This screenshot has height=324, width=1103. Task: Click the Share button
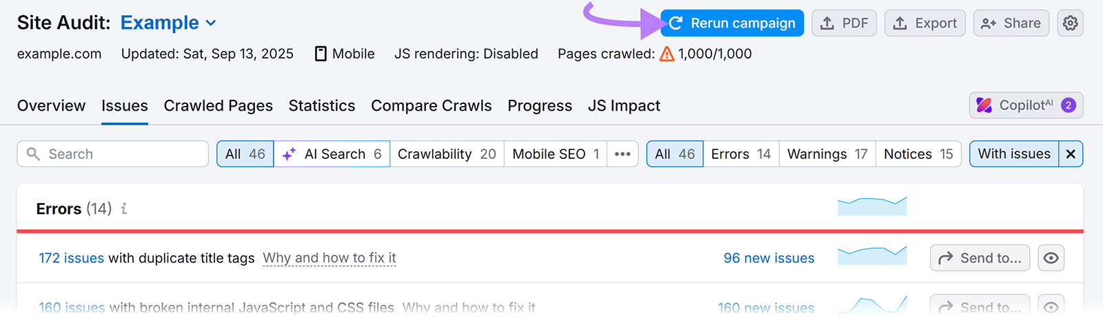1011,23
